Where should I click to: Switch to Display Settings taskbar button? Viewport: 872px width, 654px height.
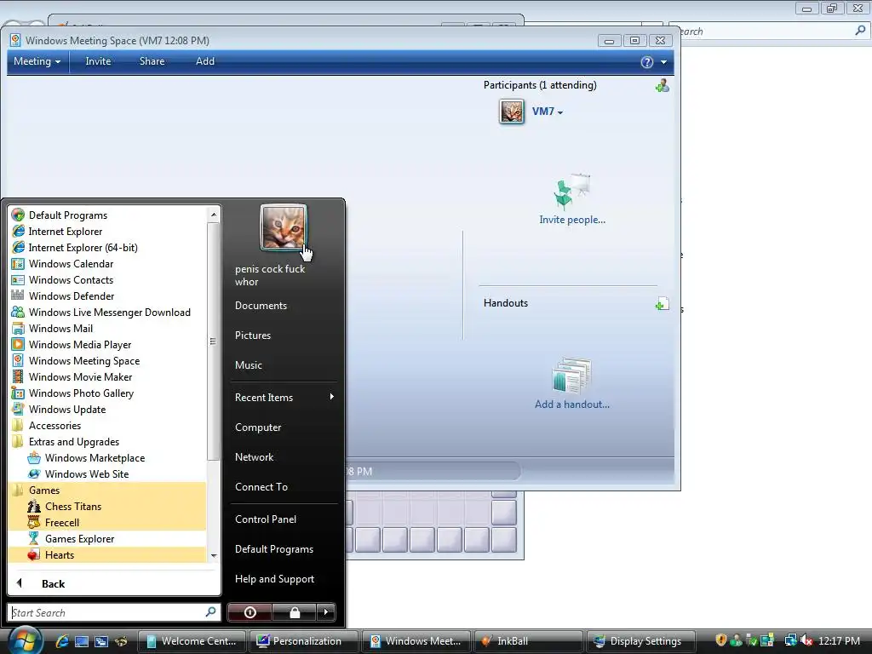pyautogui.click(x=640, y=641)
